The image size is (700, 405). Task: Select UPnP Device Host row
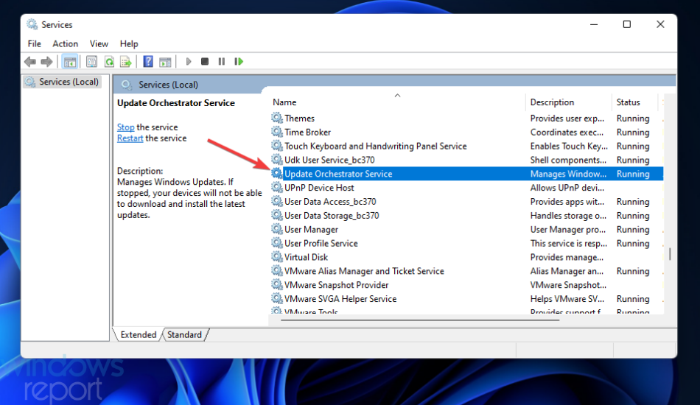(466, 187)
